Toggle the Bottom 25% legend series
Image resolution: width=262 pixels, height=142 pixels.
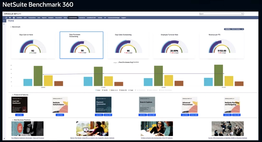[x=123, y=90]
